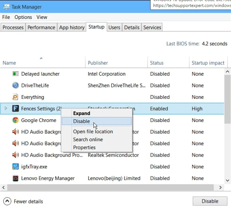Click ShenZhen DriveTheLife publisher cell
The image size is (231, 211).
[117, 85]
